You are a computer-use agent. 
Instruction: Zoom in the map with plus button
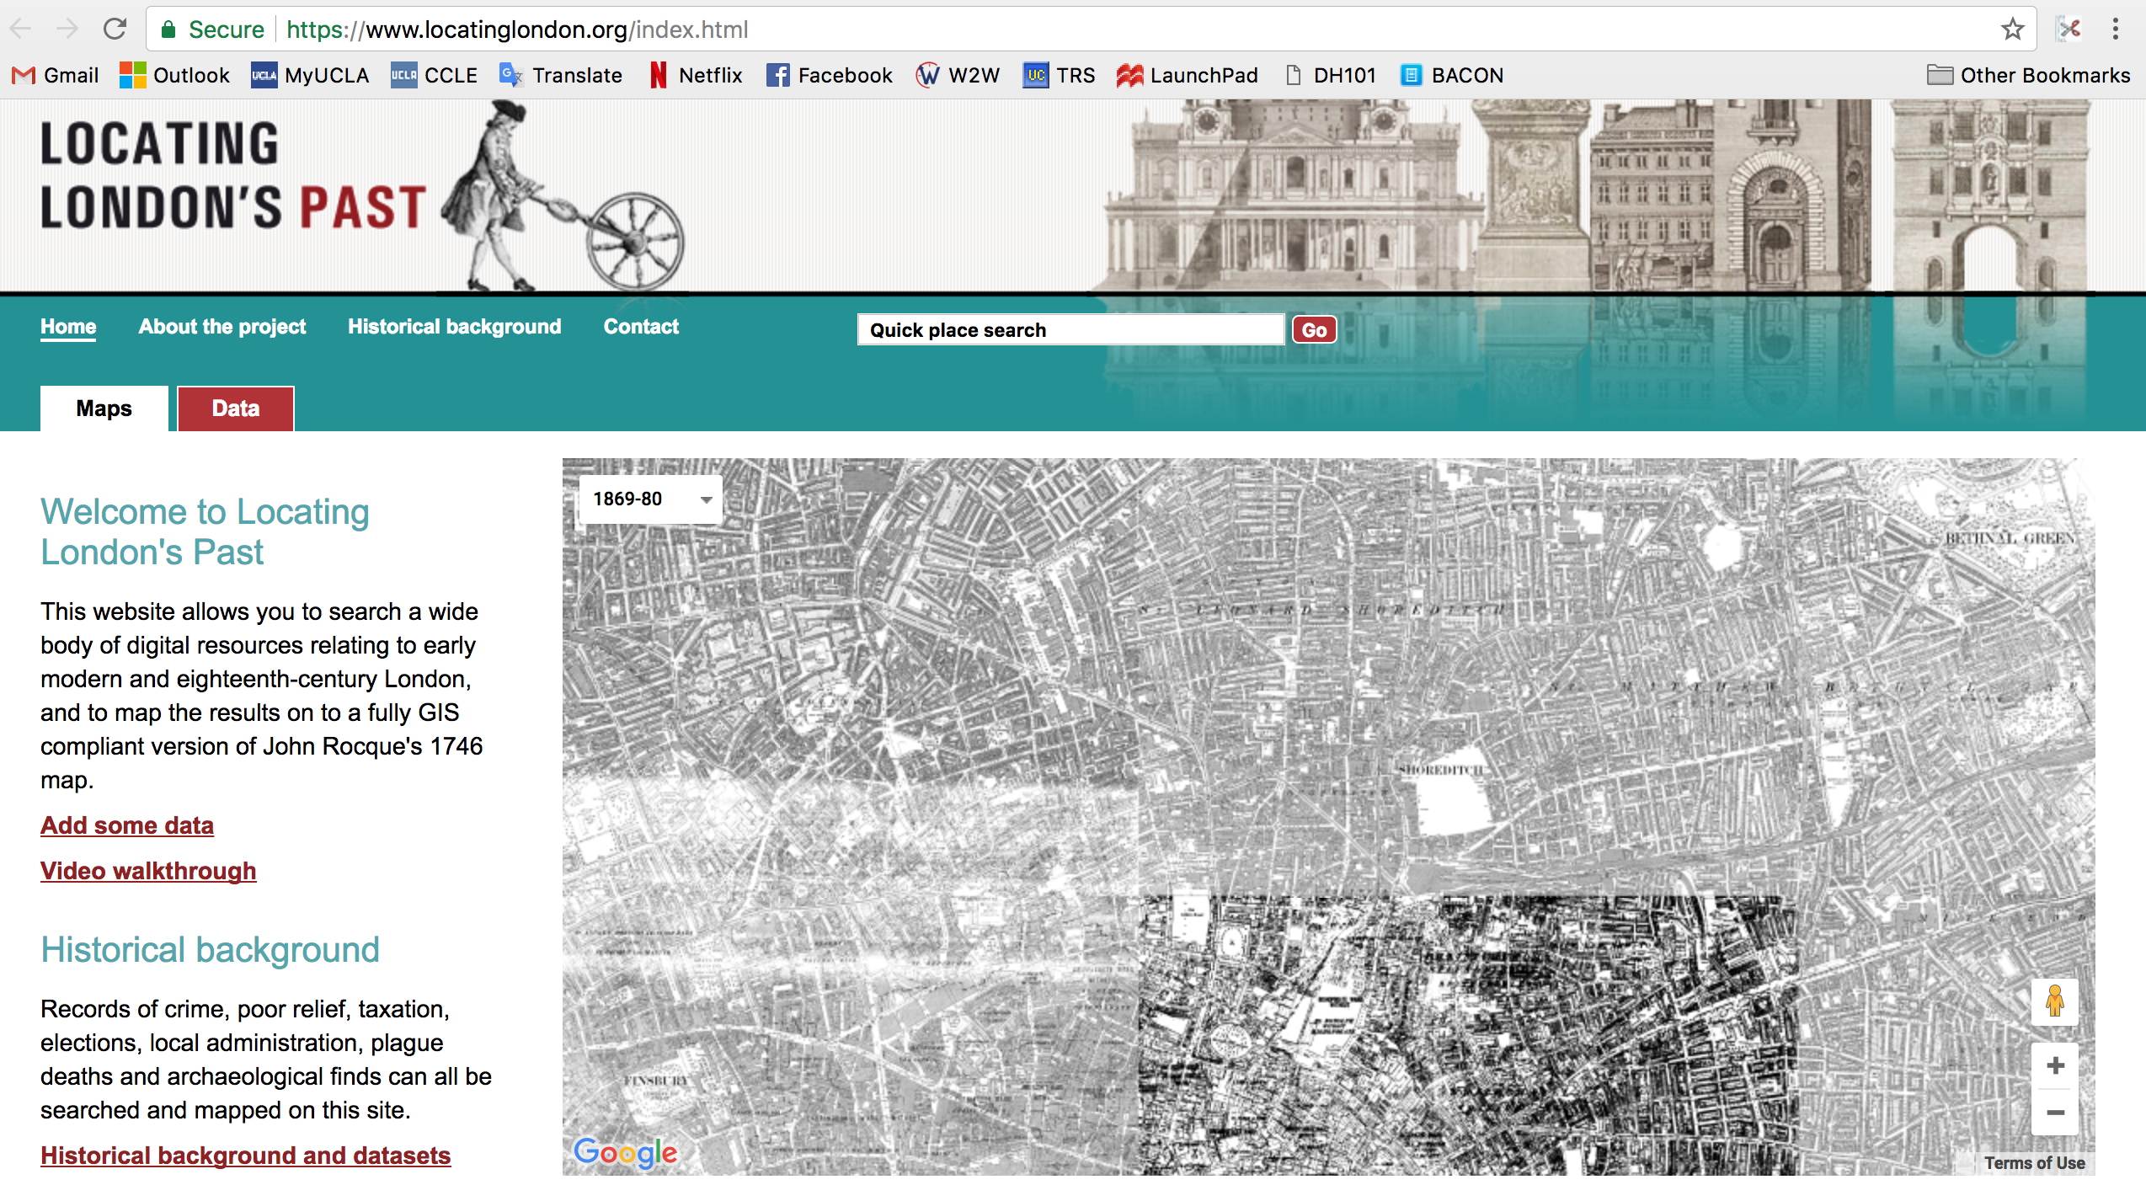pos(2054,1065)
